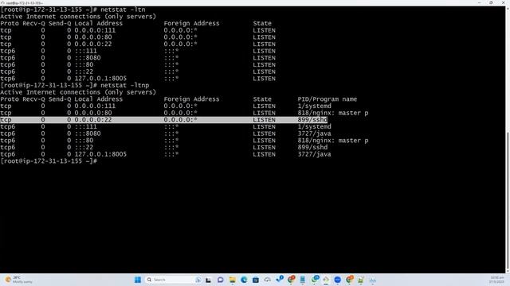Launch Microsoft Edge from the taskbar
Viewport: 510px width, 286px height.
coord(244,280)
